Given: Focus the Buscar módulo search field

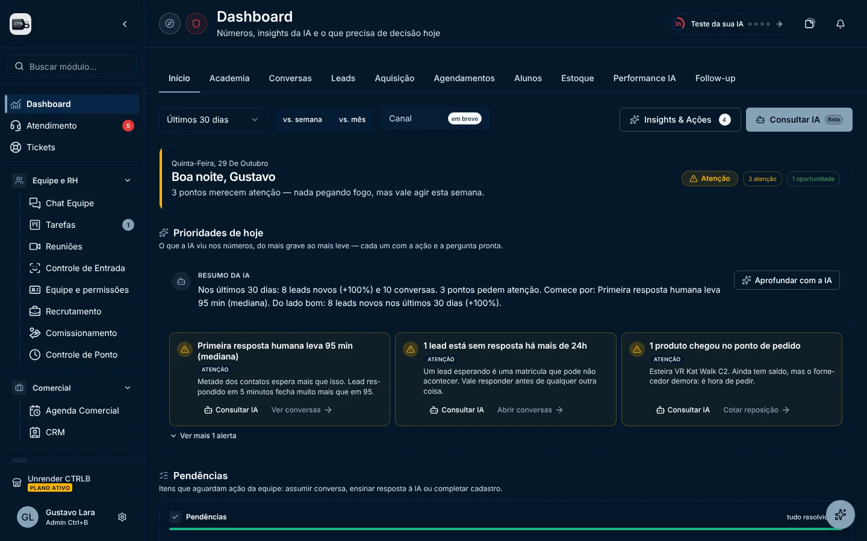Looking at the screenshot, I should [72, 66].
